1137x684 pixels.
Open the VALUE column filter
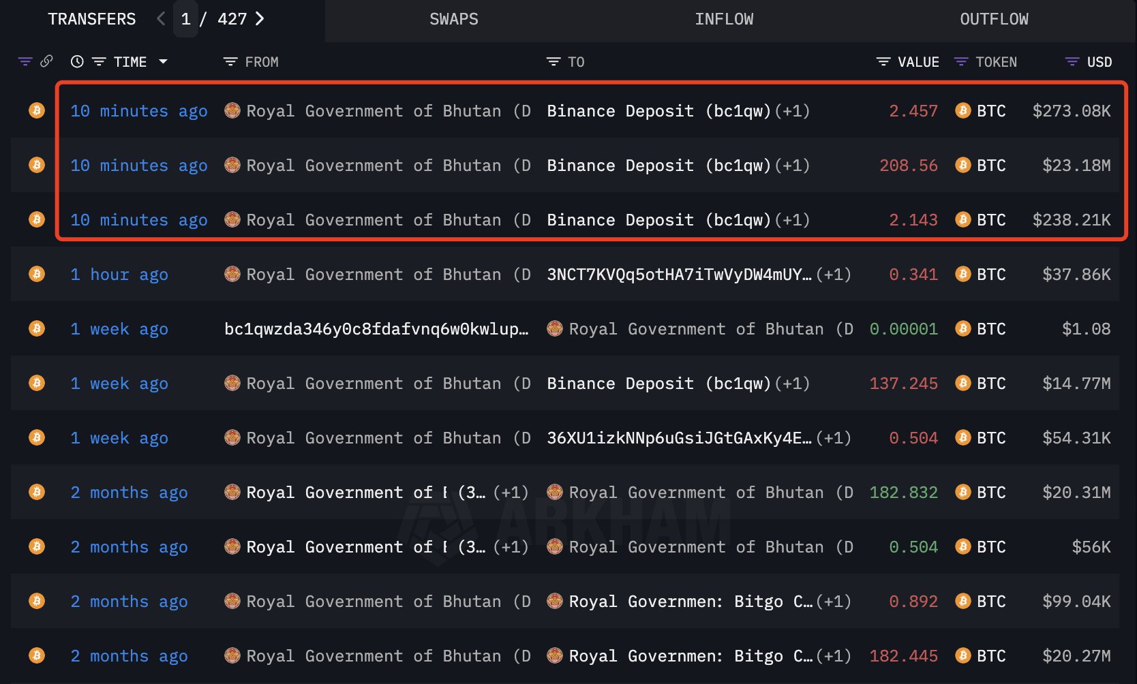click(x=883, y=62)
